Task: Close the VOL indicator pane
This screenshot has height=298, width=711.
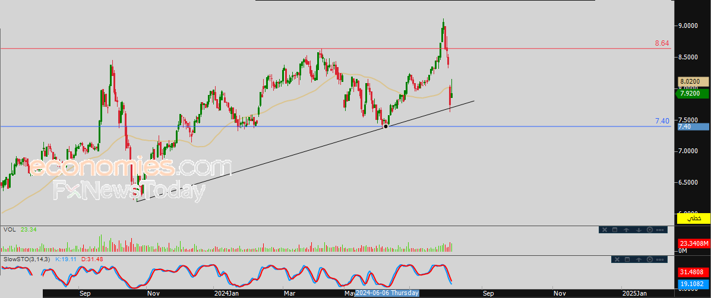Action: tap(604, 230)
